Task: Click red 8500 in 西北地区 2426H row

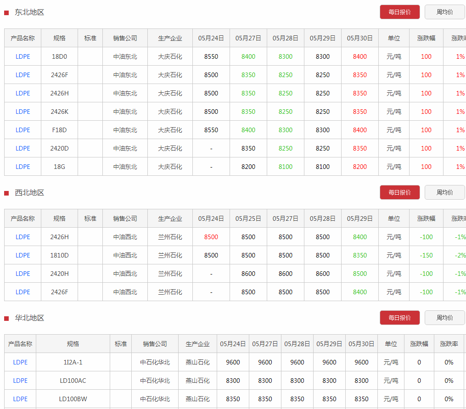Action: click(x=211, y=237)
